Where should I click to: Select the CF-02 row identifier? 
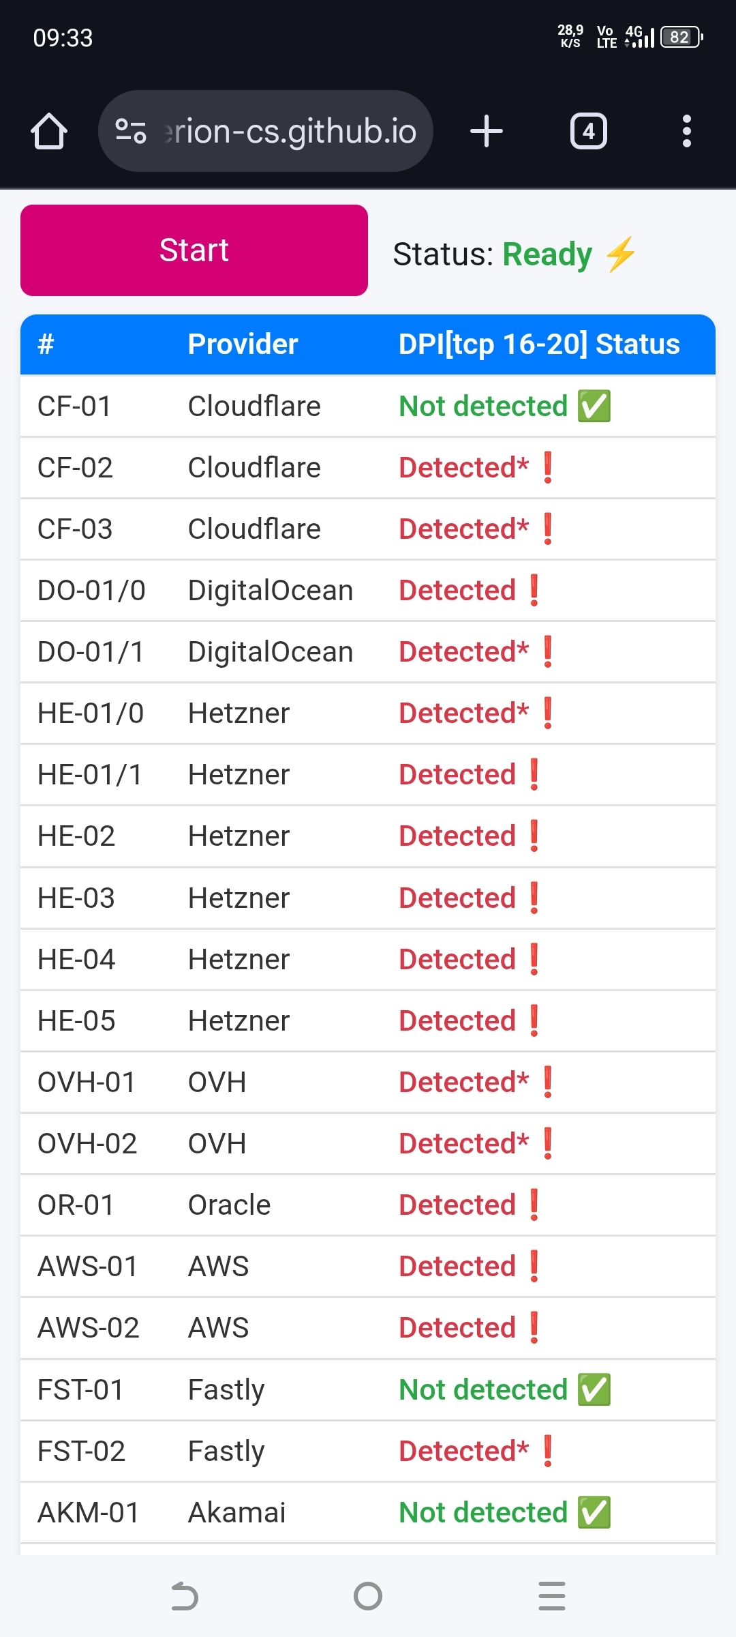tap(75, 468)
